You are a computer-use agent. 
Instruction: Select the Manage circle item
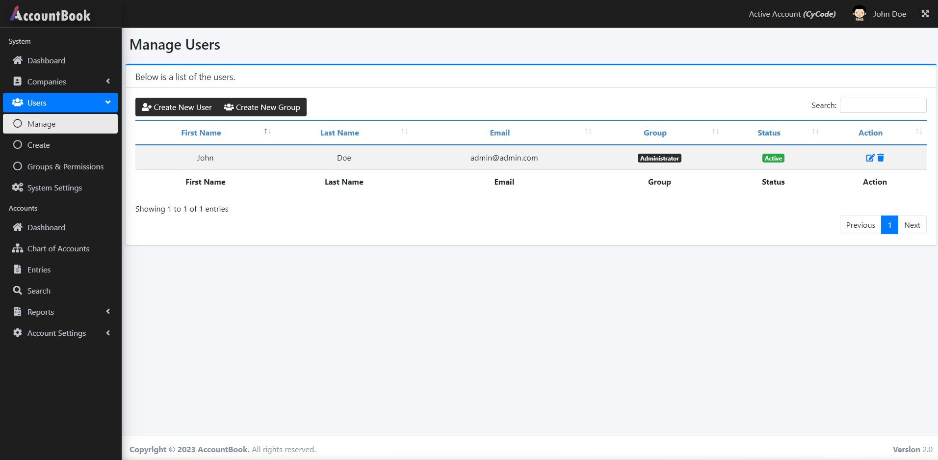pyautogui.click(x=60, y=124)
